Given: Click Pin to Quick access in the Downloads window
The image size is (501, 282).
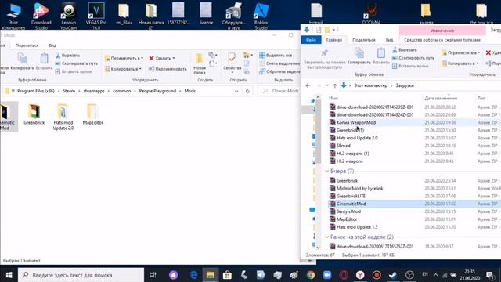Looking at the screenshot, I should pyautogui.click(x=324, y=59).
